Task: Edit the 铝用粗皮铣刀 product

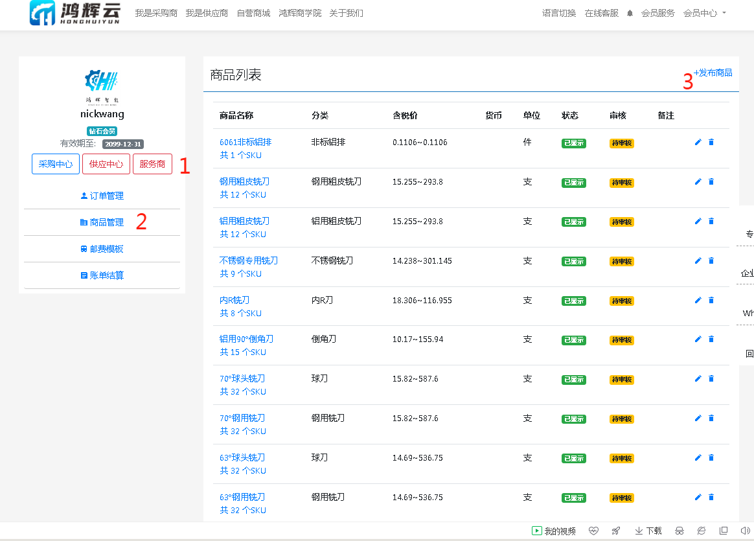Action: coord(698,221)
